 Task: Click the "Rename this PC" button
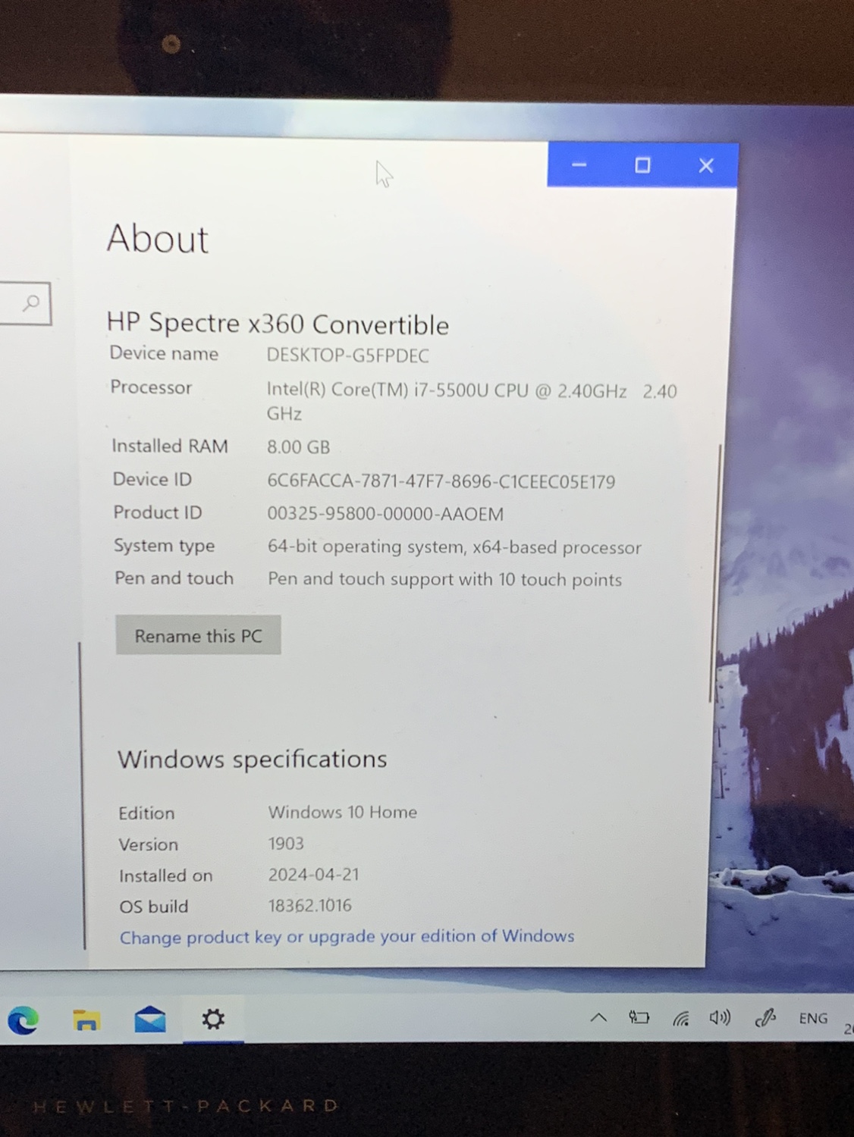click(x=198, y=635)
